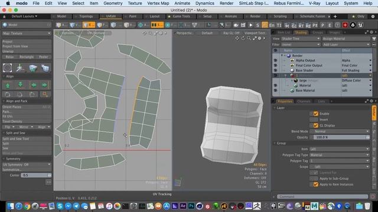378x212 pixels.
Task: Align UVs up with green up arrow
Action: tap(8, 85)
